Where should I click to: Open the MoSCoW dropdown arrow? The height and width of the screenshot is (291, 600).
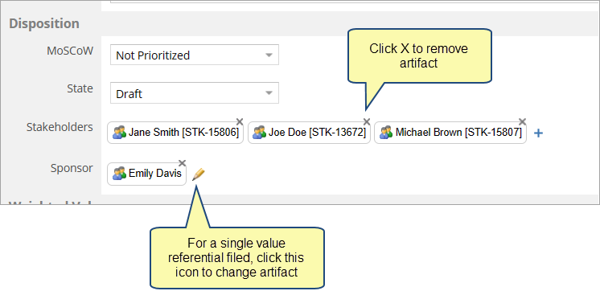(269, 55)
